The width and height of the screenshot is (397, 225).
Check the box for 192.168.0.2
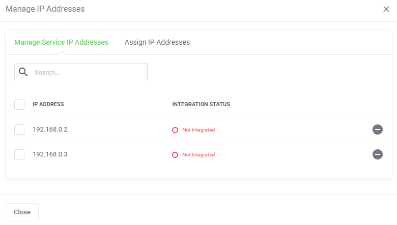[19, 130]
